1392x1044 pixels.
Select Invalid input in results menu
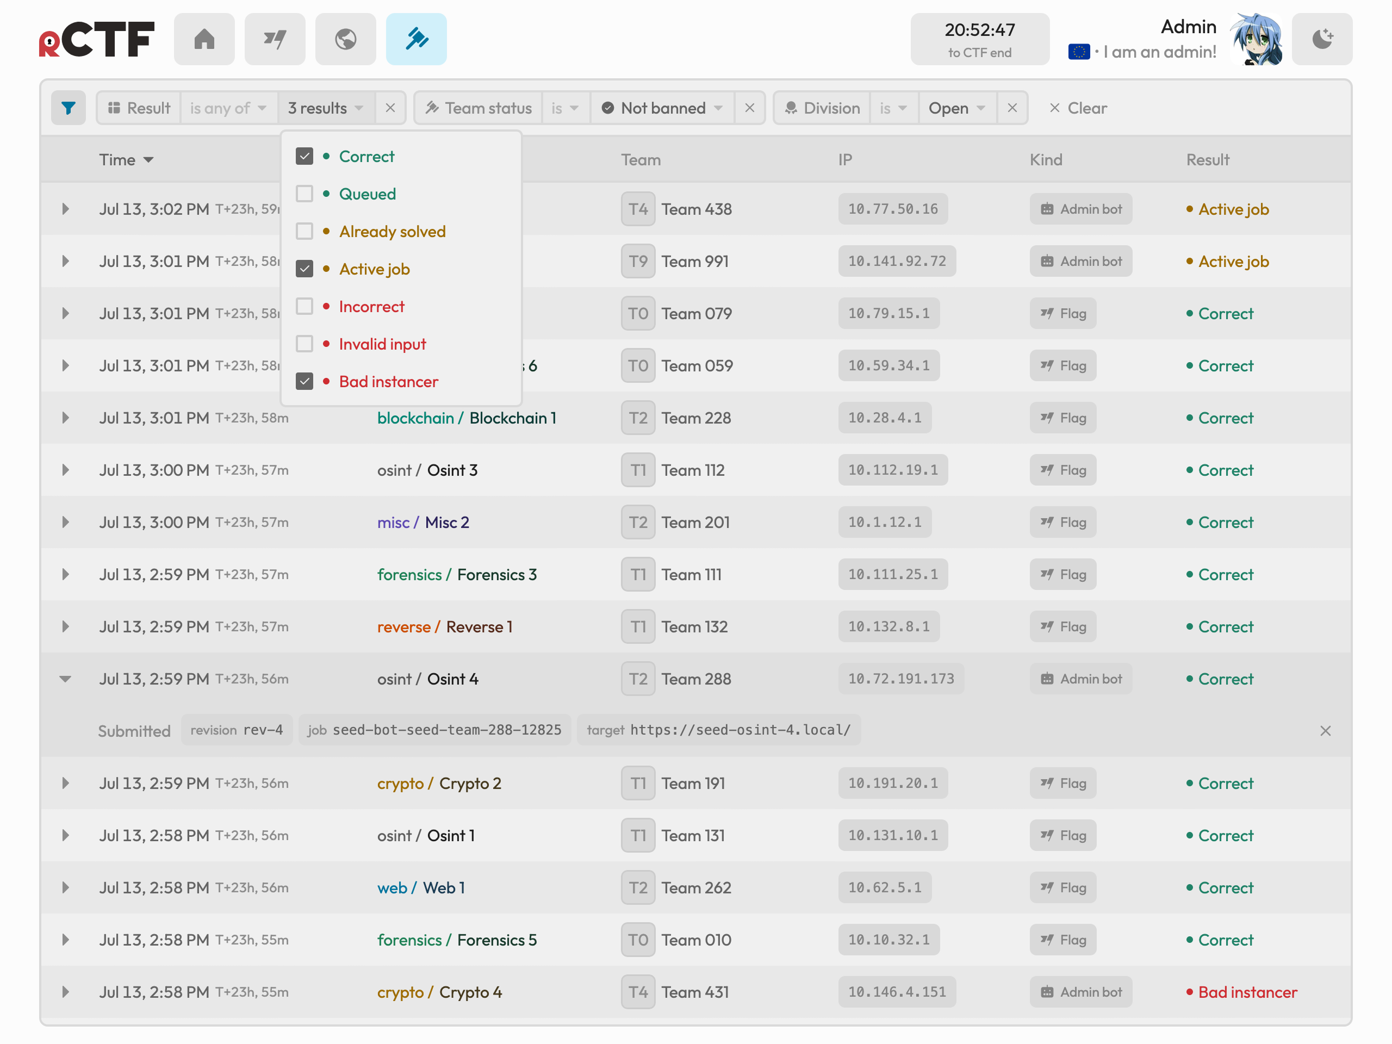click(x=382, y=344)
